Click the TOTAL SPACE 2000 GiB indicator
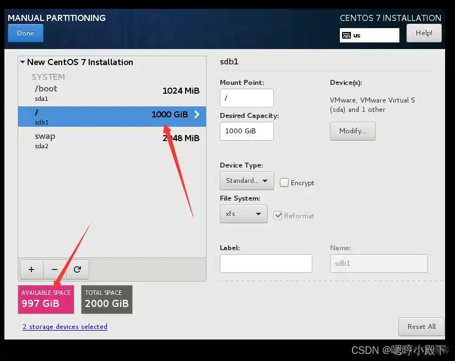This screenshot has height=361, width=455. pyautogui.click(x=106, y=299)
